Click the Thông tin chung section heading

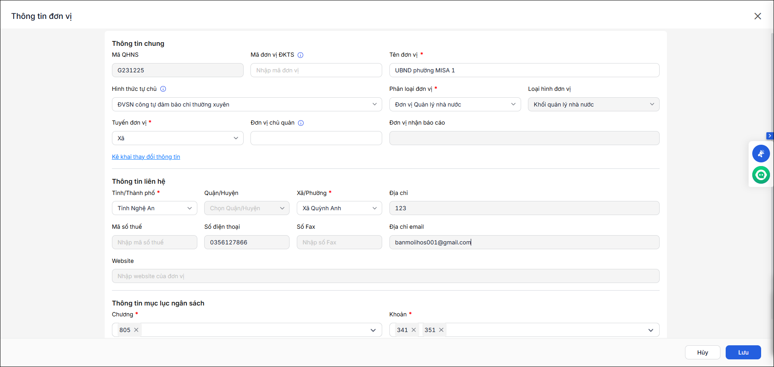tap(138, 43)
